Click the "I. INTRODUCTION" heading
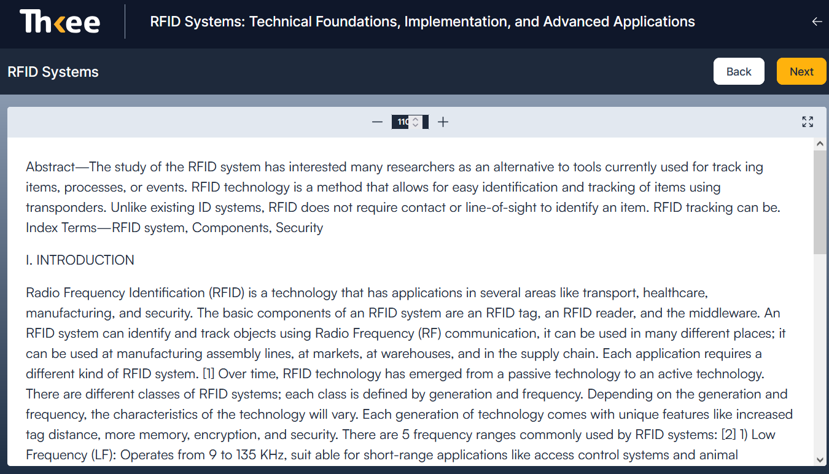This screenshot has width=829, height=474. [x=80, y=260]
